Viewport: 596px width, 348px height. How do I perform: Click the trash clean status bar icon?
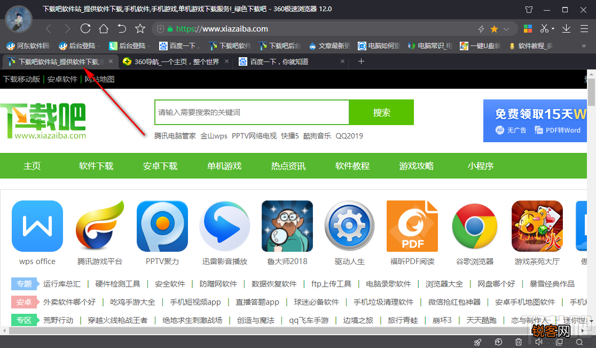point(519,342)
